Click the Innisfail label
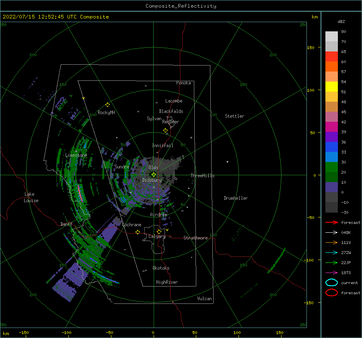 click(x=162, y=145)
